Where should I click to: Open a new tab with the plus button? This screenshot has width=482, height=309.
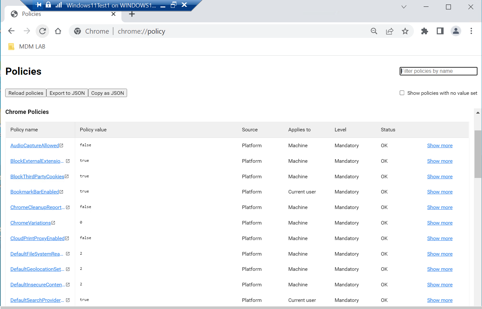[132, 14]
